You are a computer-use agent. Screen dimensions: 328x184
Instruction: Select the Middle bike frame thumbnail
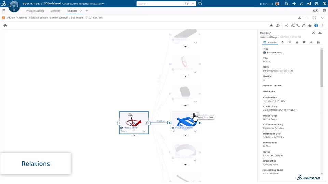(134, 120)
